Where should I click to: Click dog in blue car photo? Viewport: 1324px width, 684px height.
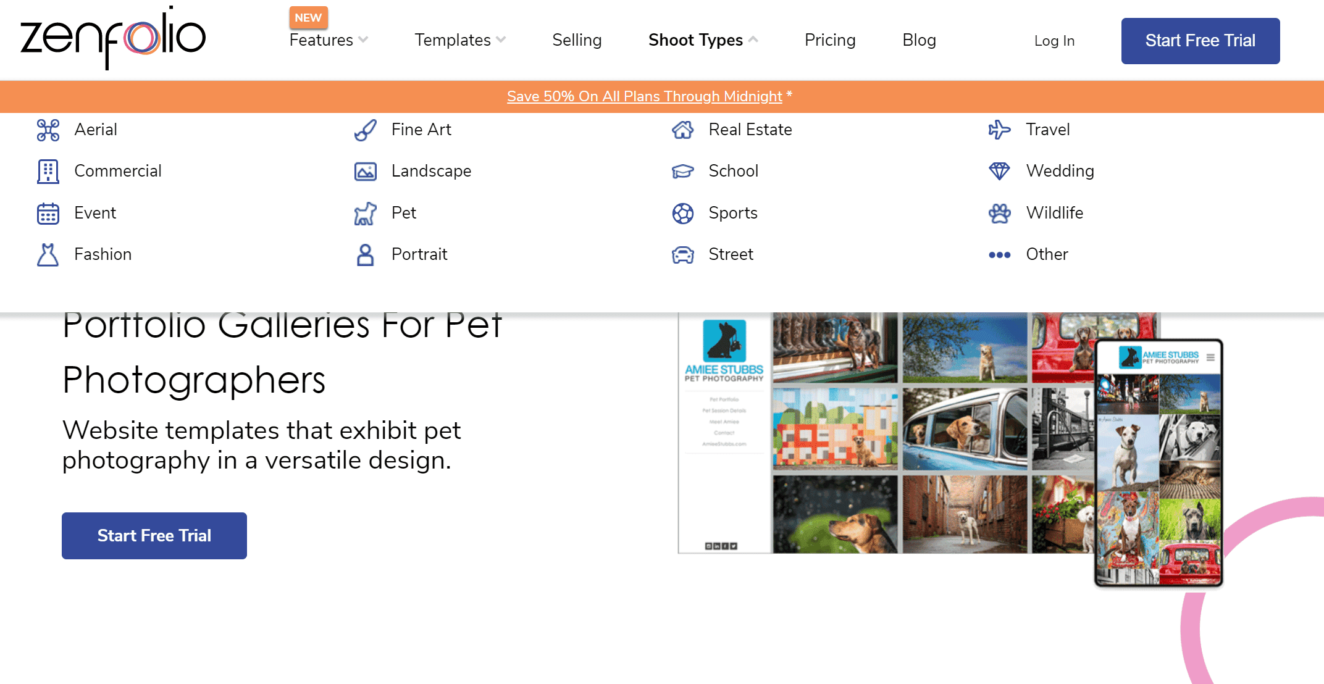pos(965,429)
